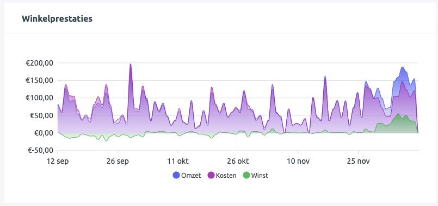Click the €-50,00 y-axis label

pyautogui.click(x=40, y=151)
